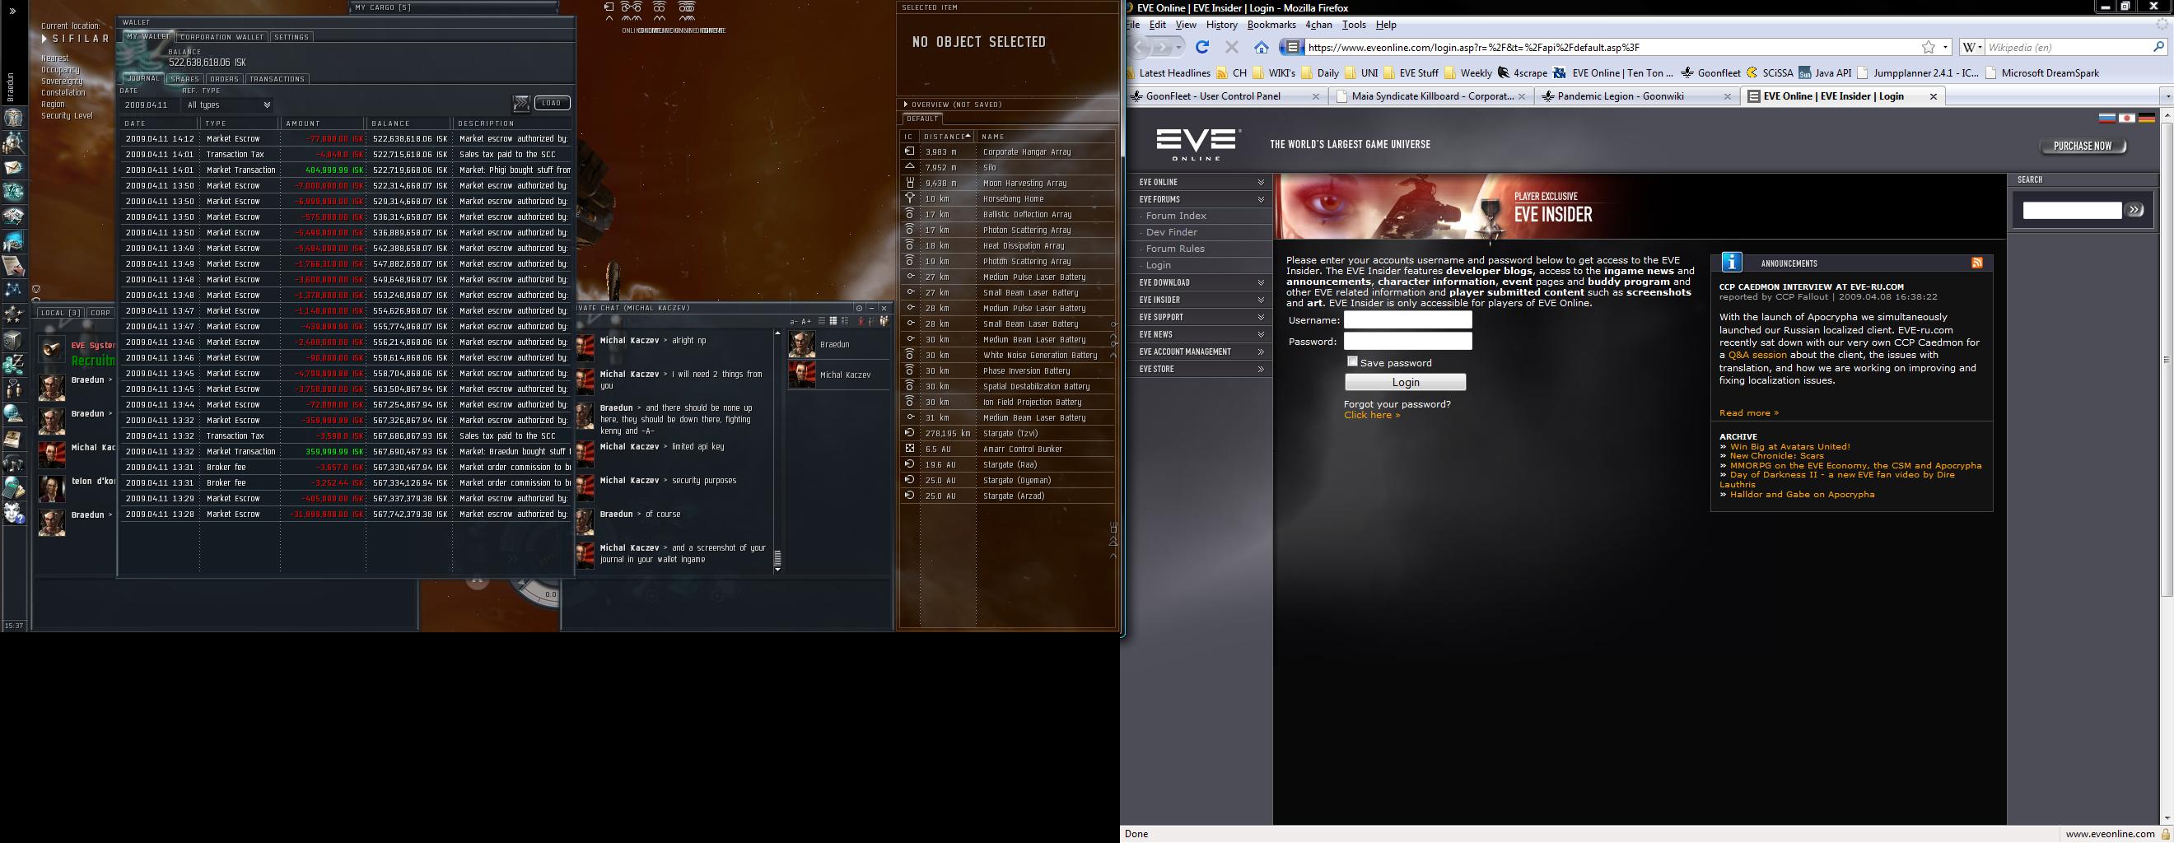Image resolution: width=2174 pixels, height=843 pixels.
Task: Expand the EVE Download menu section
Action: click(x=1261, y=282)
